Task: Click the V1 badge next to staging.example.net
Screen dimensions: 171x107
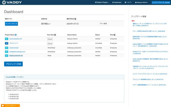Action: (x=7, y=56)
